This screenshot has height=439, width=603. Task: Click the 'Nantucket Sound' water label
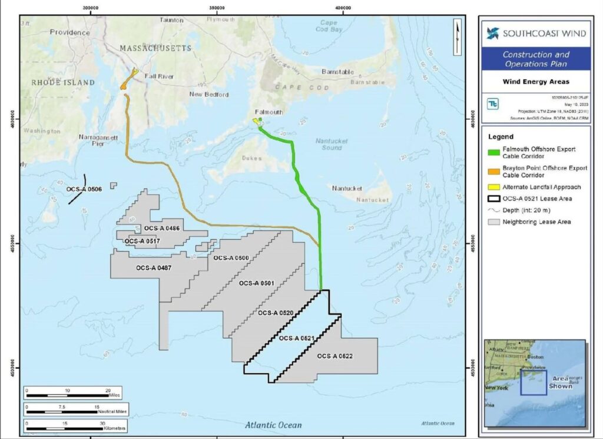pyautogui.click(x=332, y=145)
